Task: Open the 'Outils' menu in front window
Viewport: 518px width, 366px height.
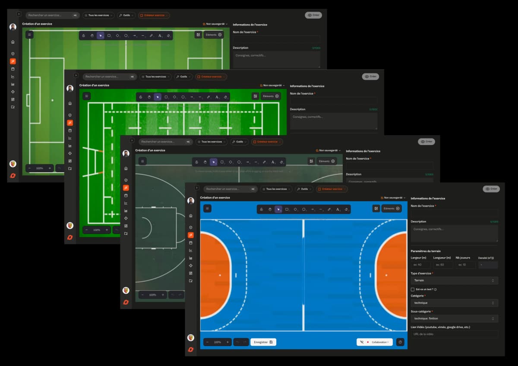Action: [304, 189]
